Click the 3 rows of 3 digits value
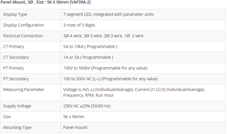 (79, 25)
